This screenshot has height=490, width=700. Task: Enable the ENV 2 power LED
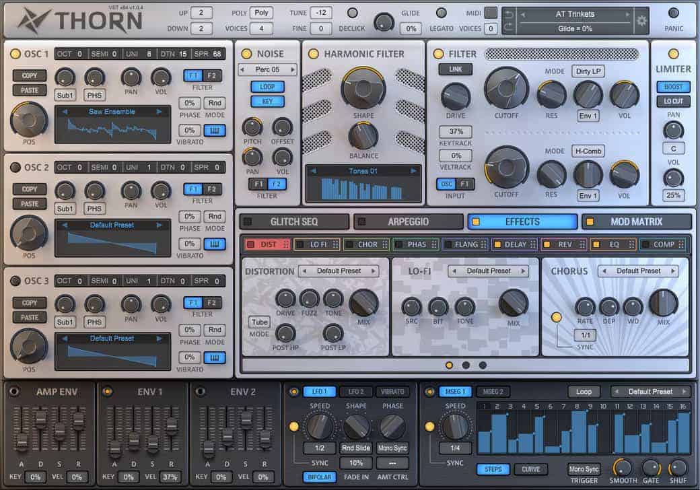(x=201, y=391)
